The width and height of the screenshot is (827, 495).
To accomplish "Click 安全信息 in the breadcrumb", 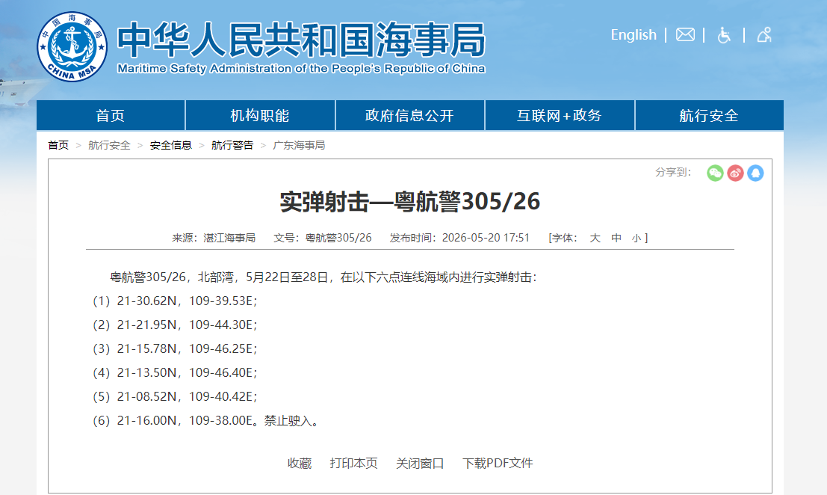I will (170, 145).
